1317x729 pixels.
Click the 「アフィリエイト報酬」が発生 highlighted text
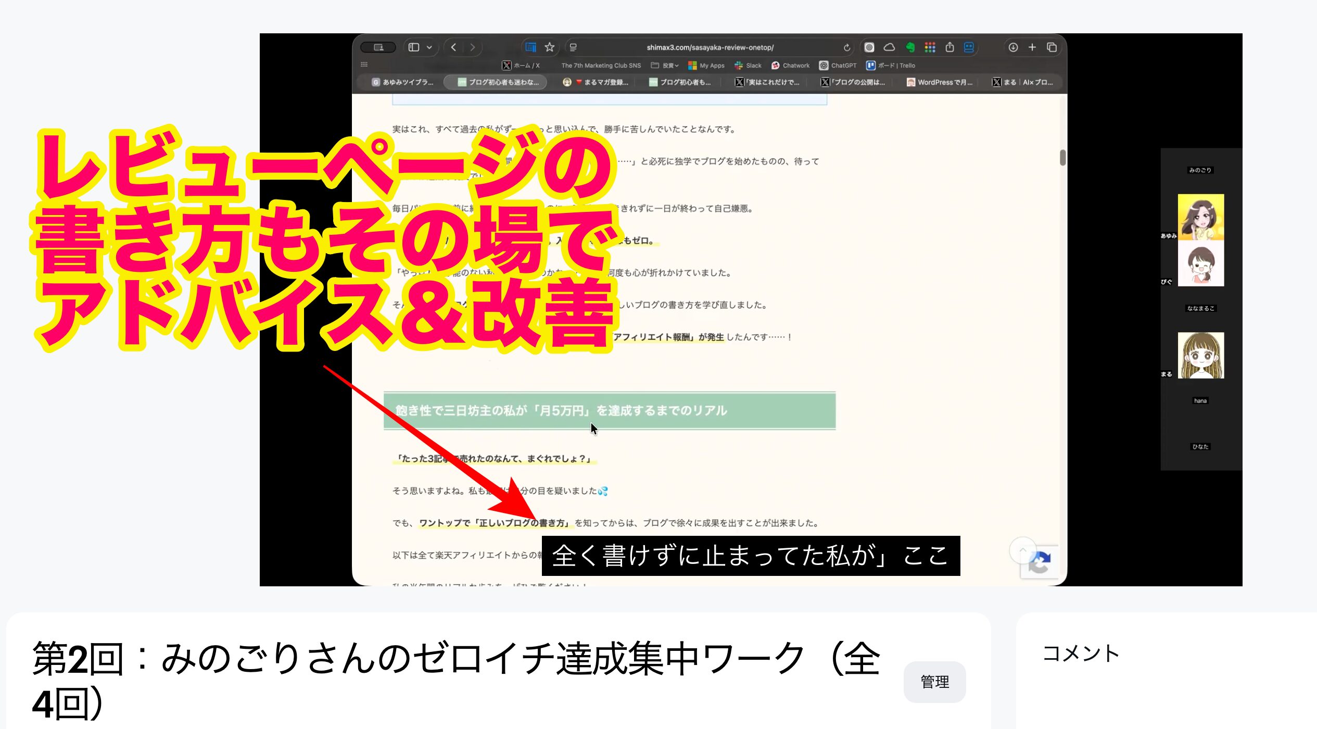668,337
